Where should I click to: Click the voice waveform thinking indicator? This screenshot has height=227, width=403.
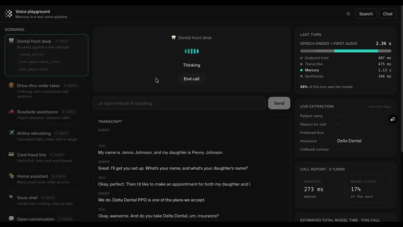[191, 51]
